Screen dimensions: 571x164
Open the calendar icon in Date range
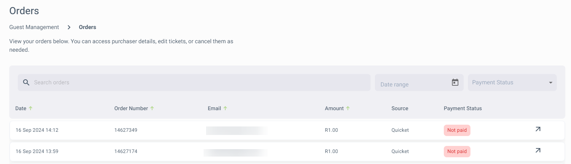[455, 83]
